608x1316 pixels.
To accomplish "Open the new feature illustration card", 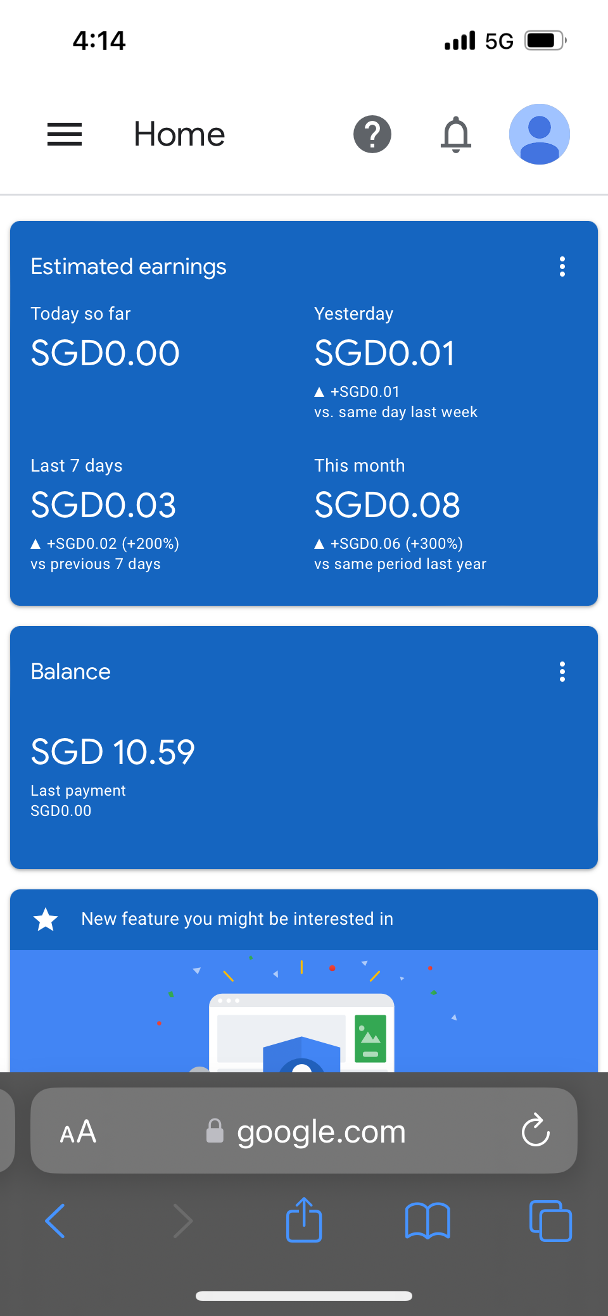I will click(x=304, y=1012).
